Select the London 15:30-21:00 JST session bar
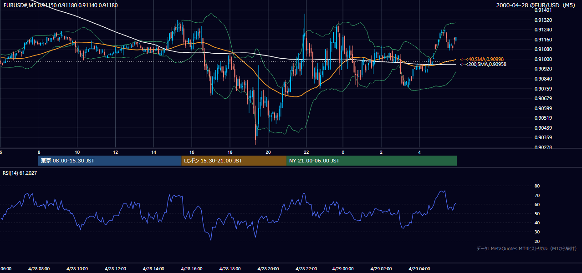This screenshot has width=582, height=273. (234, 161)
